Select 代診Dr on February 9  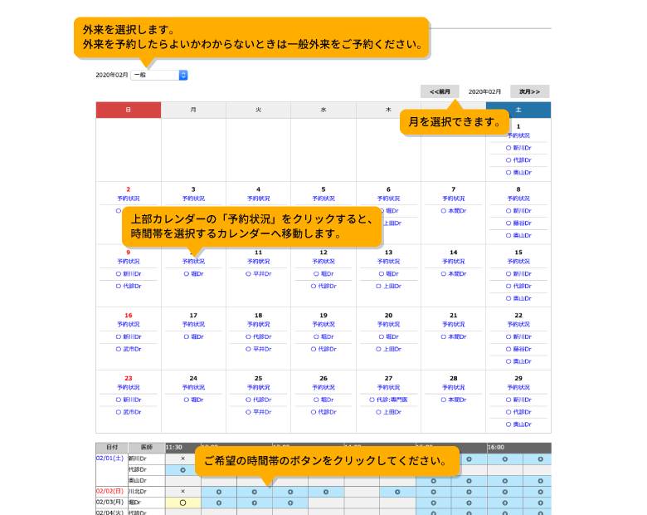[129, 286]
